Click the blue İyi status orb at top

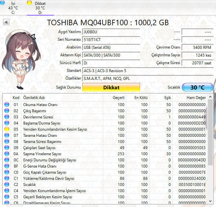2,3
